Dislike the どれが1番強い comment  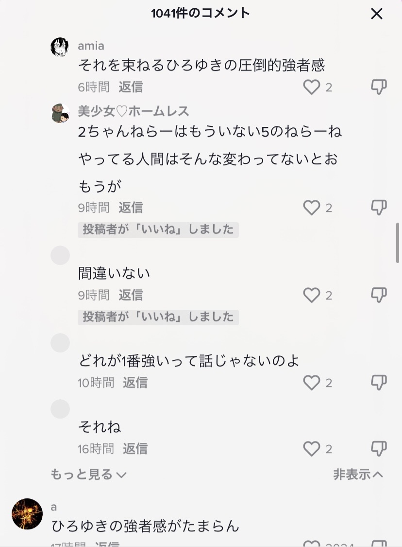pos(379,383)
